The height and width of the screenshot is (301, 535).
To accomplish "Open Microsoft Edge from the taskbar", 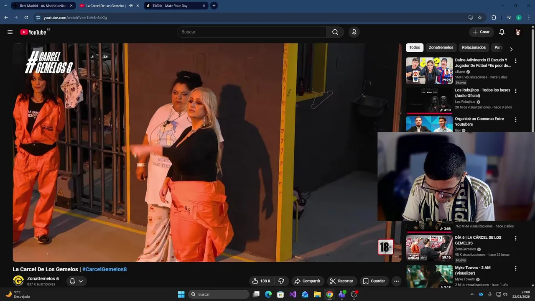I will (268, 294).
